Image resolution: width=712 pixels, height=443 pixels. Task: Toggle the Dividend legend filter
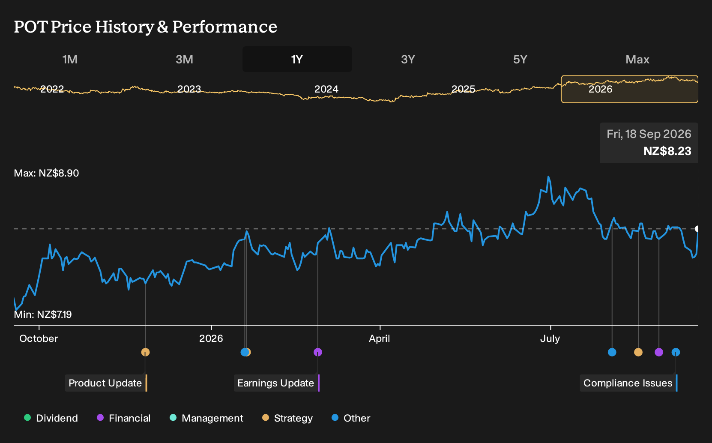click(x=51, y=418)
